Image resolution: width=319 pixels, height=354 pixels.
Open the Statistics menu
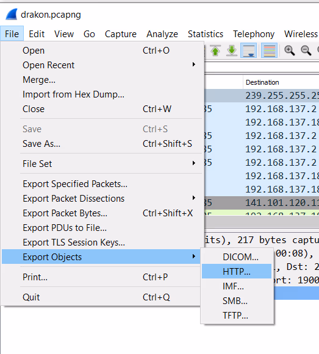click(206, 34)
